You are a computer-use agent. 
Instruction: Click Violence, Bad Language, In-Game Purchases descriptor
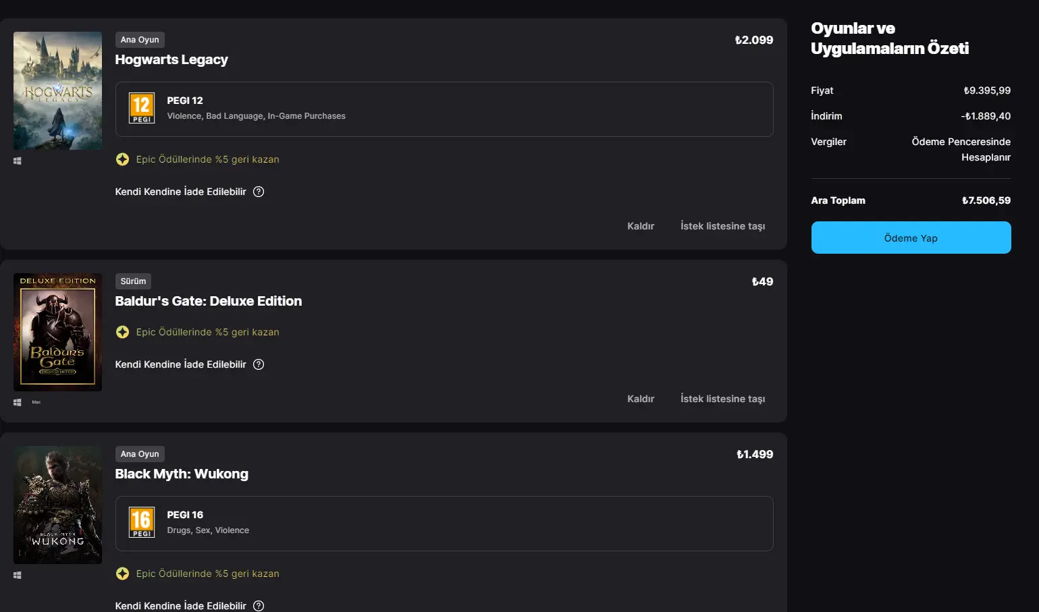pos(256,116)
